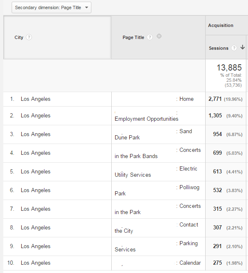Open the City column help icon
This screenshot has height=273, width=248.
[x=29, y=37]
